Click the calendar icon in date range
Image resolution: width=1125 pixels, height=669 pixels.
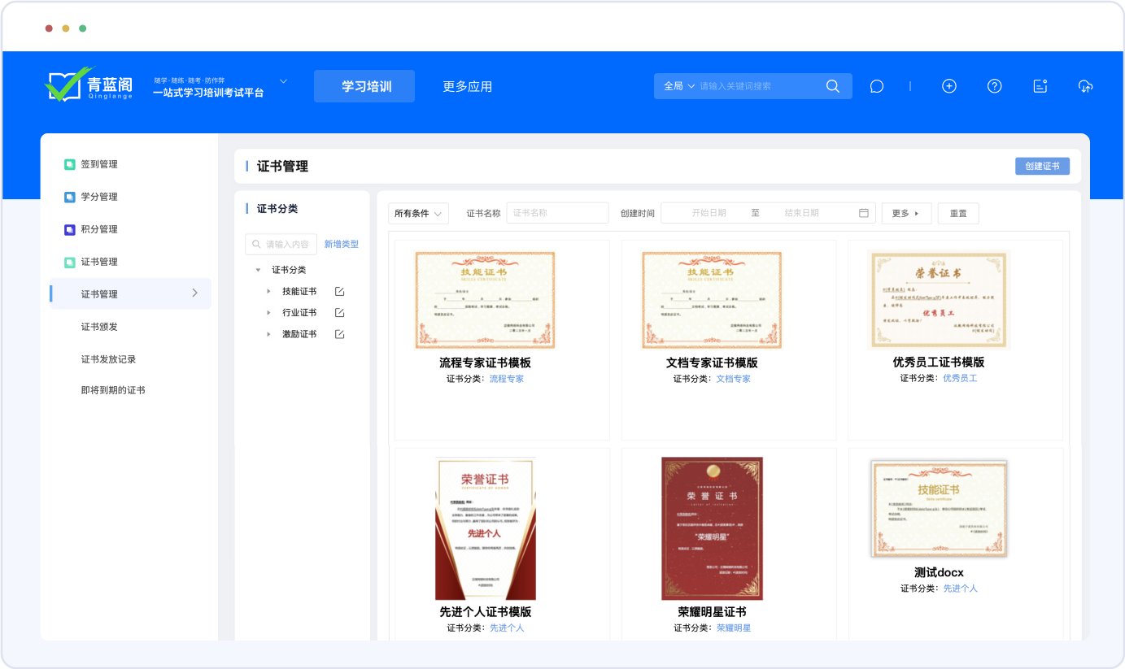coord(864,213)
